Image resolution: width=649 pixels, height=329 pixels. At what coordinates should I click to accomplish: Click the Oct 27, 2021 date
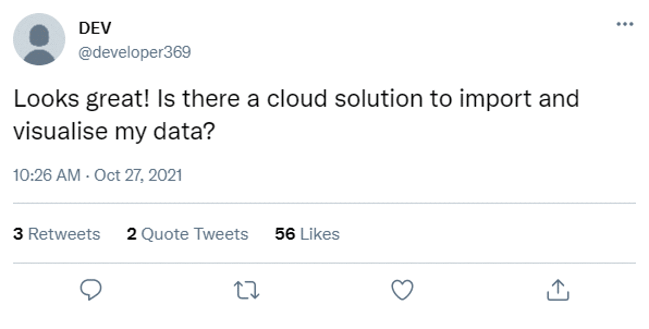point(138,175)
